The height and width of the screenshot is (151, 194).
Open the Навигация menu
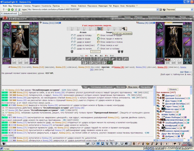(103, 6)
